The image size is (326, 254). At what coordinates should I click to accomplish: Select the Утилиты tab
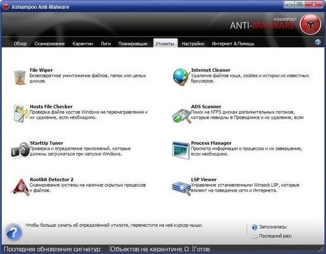click(165, 43)
